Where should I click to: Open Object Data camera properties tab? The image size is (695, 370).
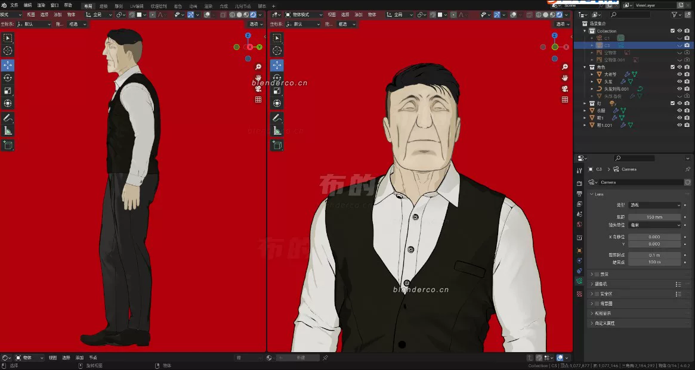[x=579, y=281]
